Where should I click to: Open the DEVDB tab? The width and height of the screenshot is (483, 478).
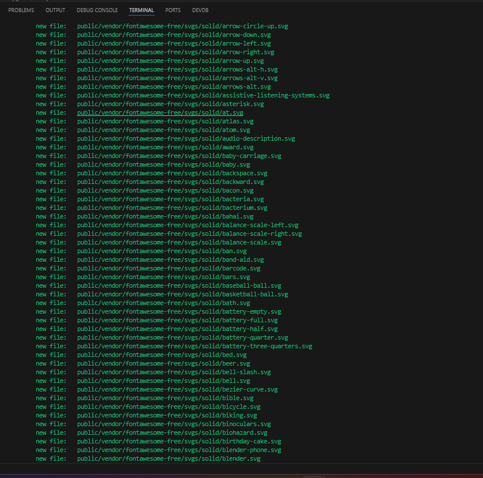click(200, 10)
